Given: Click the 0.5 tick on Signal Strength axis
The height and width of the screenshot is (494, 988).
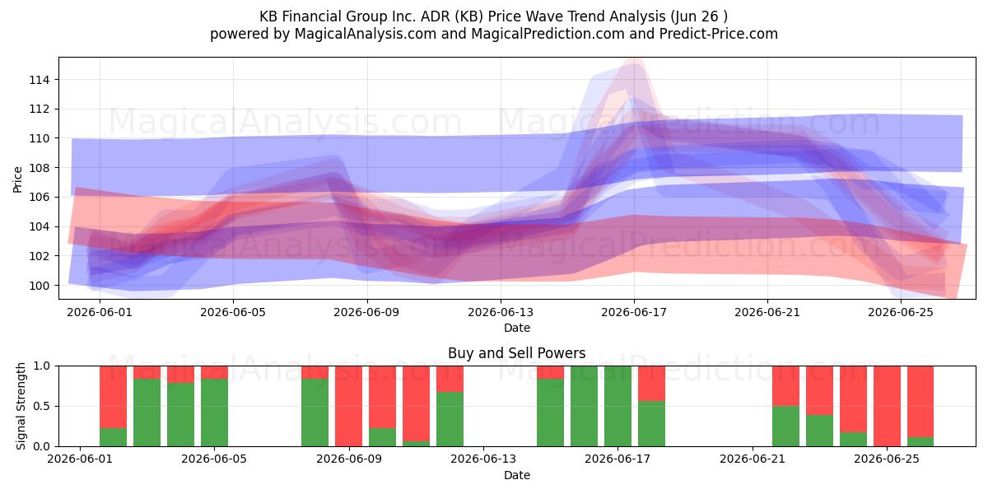Looking at the screenshot, I should pos(41,406).
